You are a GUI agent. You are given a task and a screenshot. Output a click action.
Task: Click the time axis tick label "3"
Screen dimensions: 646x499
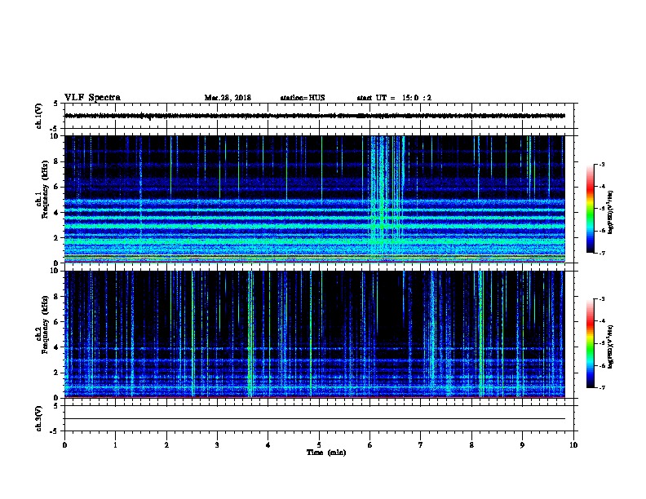coord(217,444)
